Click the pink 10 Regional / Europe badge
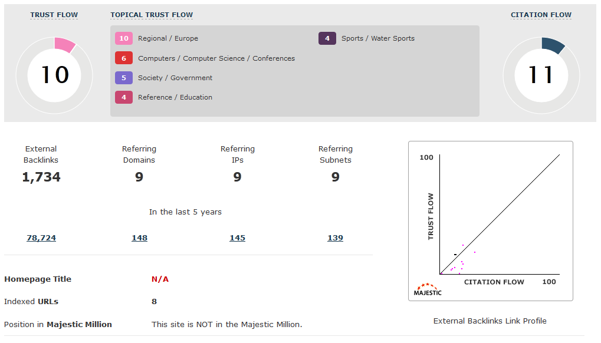The height and width of the screenshot is (343, 601). coord(124,38)
